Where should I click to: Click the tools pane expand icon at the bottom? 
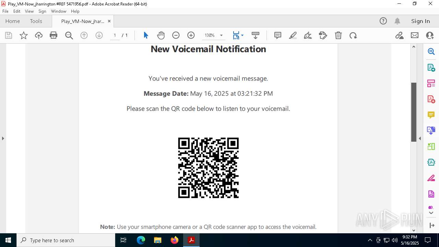click(x=432, y=225)
